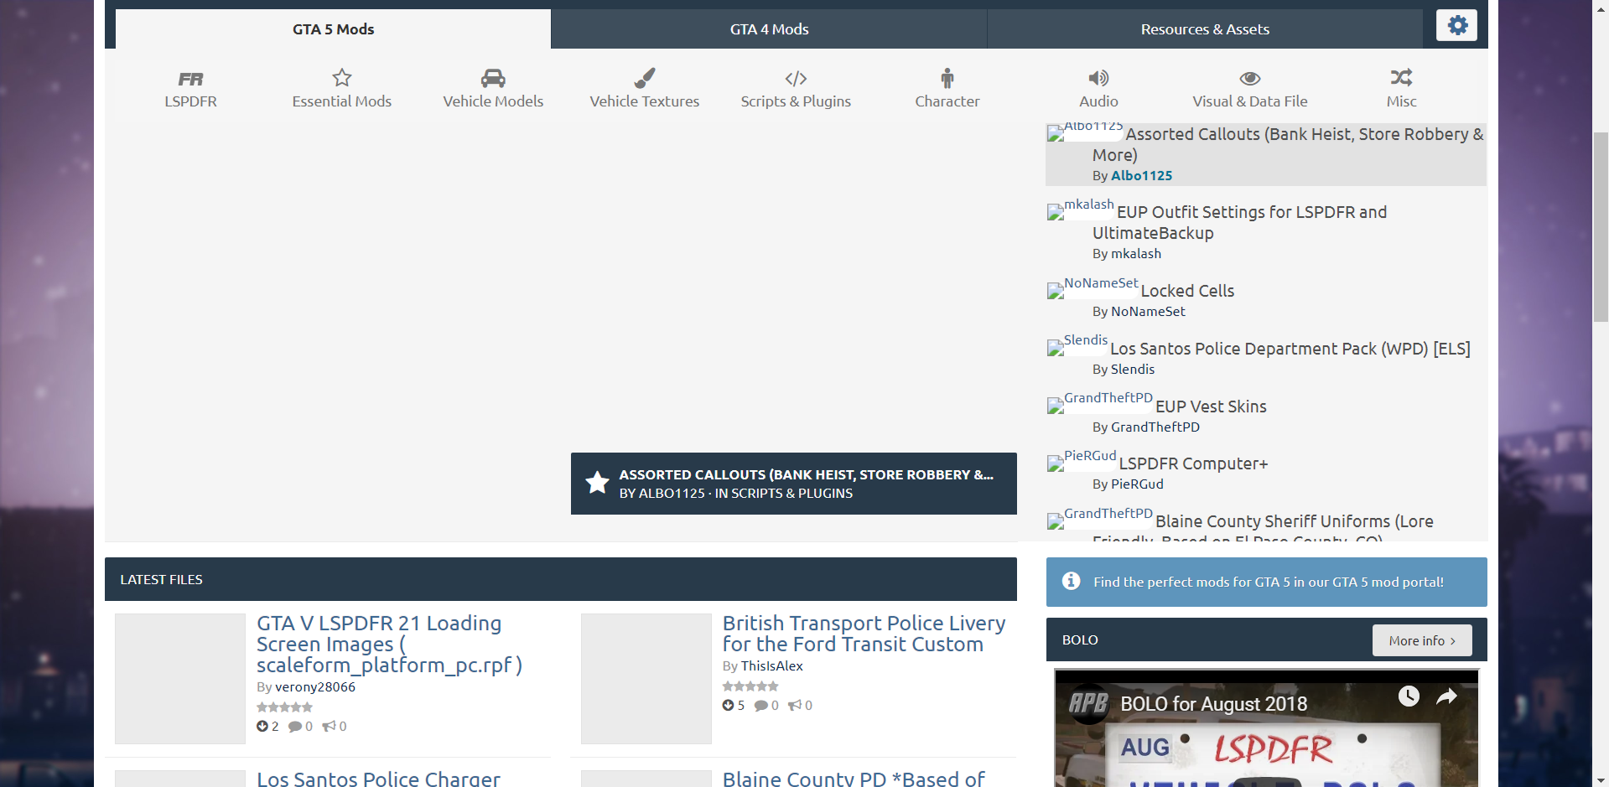Open the EUP Vest Skins mod
The image size is (1609, 787).
(1211, 406)
